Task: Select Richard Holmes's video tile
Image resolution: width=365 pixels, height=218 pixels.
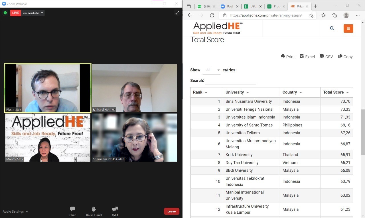Action: (x=134, y=88)
